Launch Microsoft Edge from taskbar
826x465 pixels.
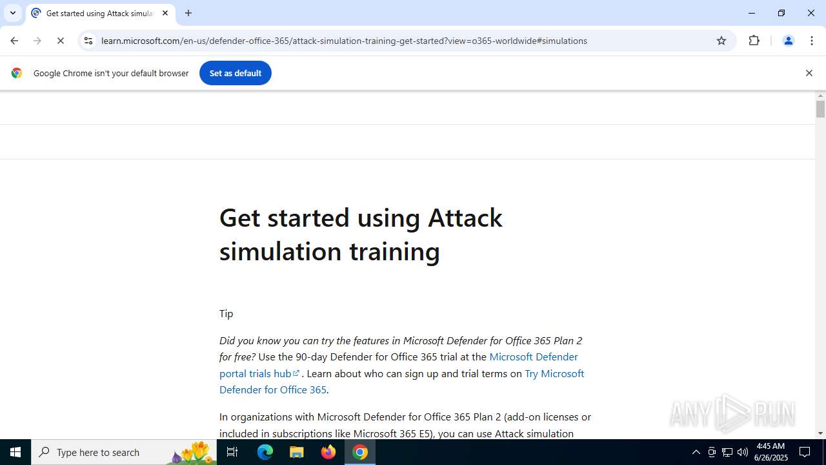click(x=265, y=452)
